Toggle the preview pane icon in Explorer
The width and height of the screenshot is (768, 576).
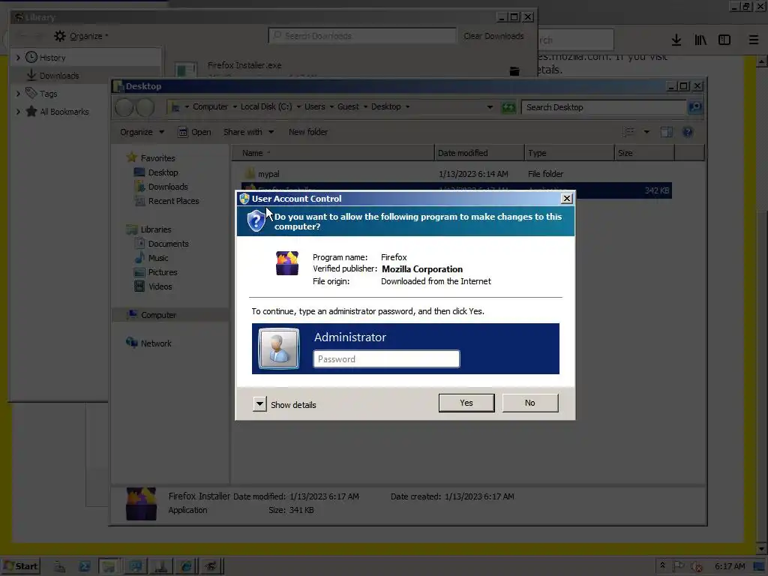(666, 132)
